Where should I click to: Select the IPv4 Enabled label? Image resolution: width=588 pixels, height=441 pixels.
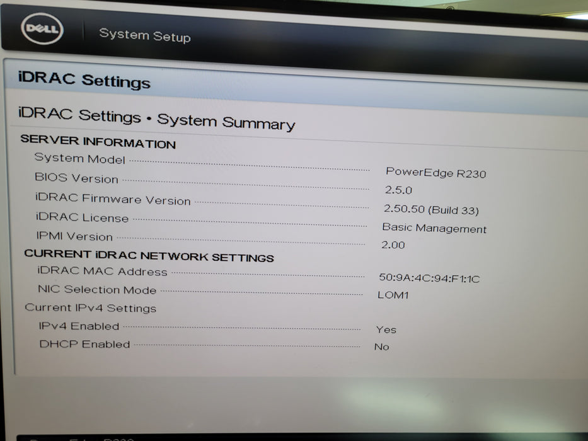click(x=79, y=326)
